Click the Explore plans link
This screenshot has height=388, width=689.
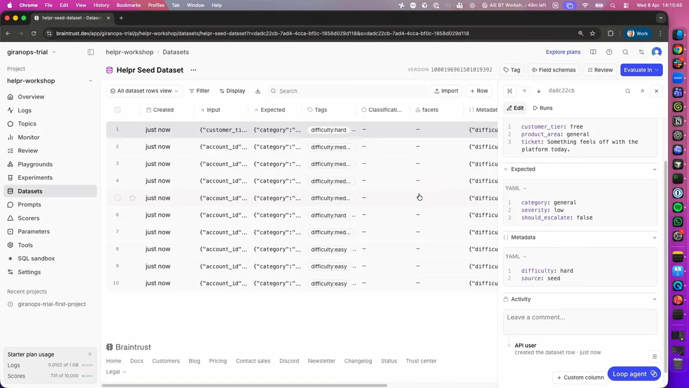(x=563, y=52)
